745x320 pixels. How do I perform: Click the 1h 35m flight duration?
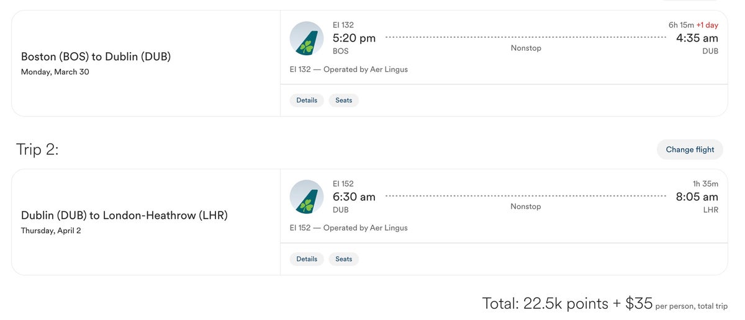click(x=705, y=184)
